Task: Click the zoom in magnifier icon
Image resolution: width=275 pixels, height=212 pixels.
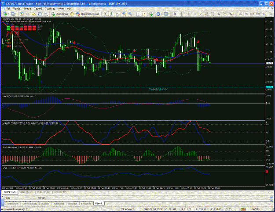Action: click(124, 14)
